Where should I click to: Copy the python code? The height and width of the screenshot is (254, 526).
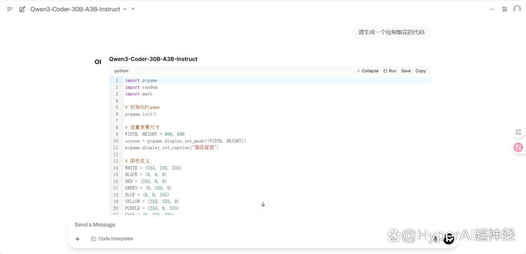(420, 71)
